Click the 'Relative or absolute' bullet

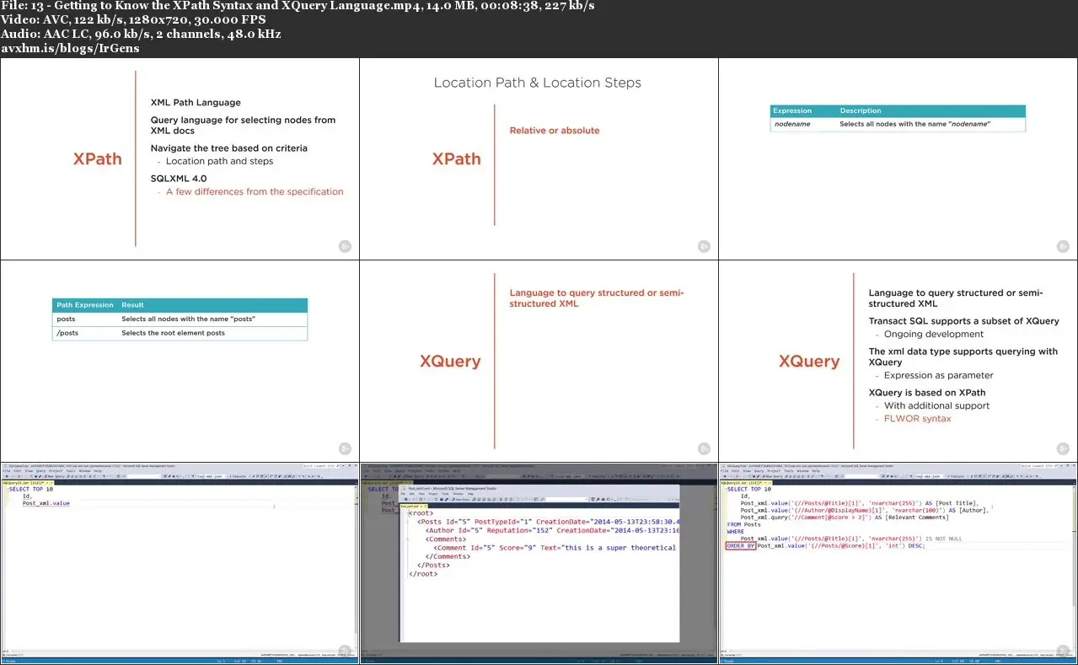point(555,131)
